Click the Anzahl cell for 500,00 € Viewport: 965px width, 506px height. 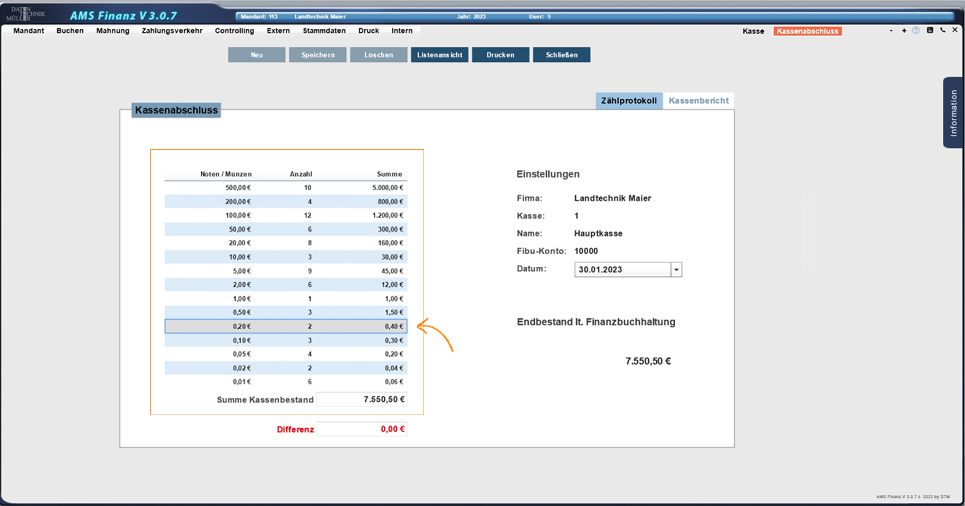point(307,188)
